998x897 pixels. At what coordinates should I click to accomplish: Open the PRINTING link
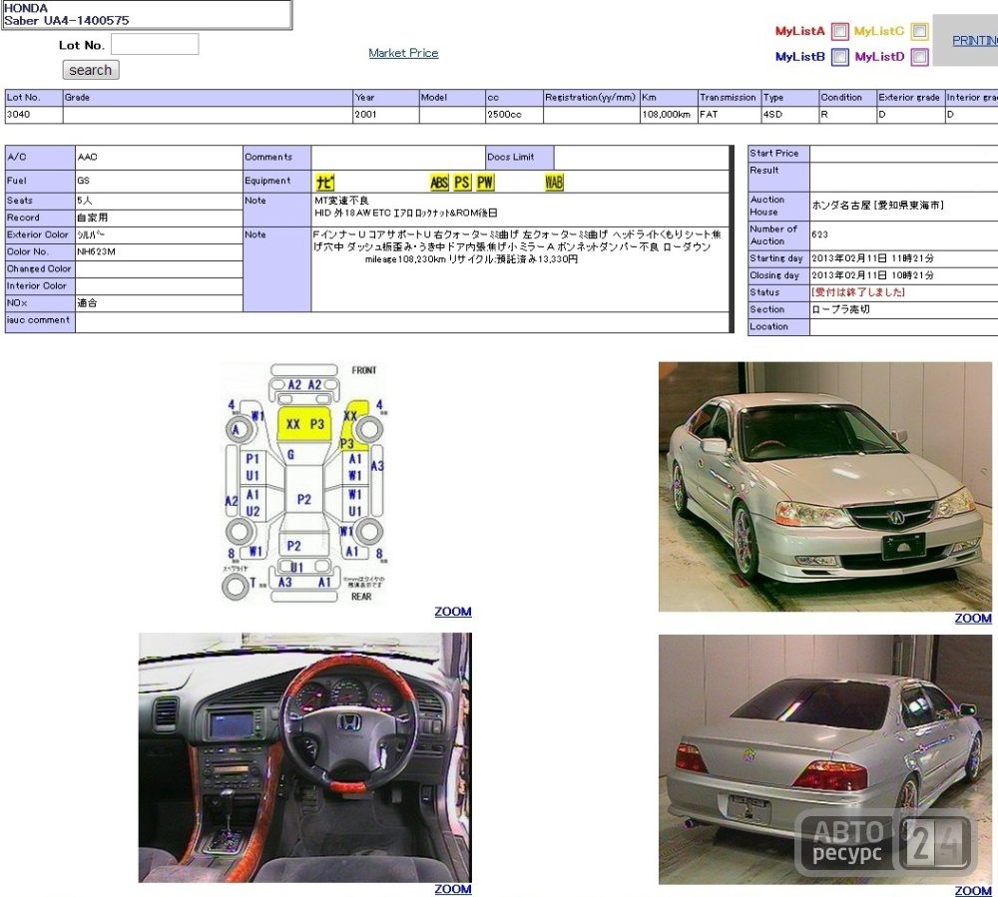click(x=974, y=41)
